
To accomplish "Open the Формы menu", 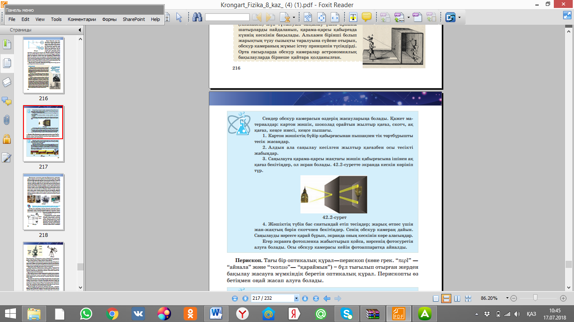I will (x=110, y=19).
